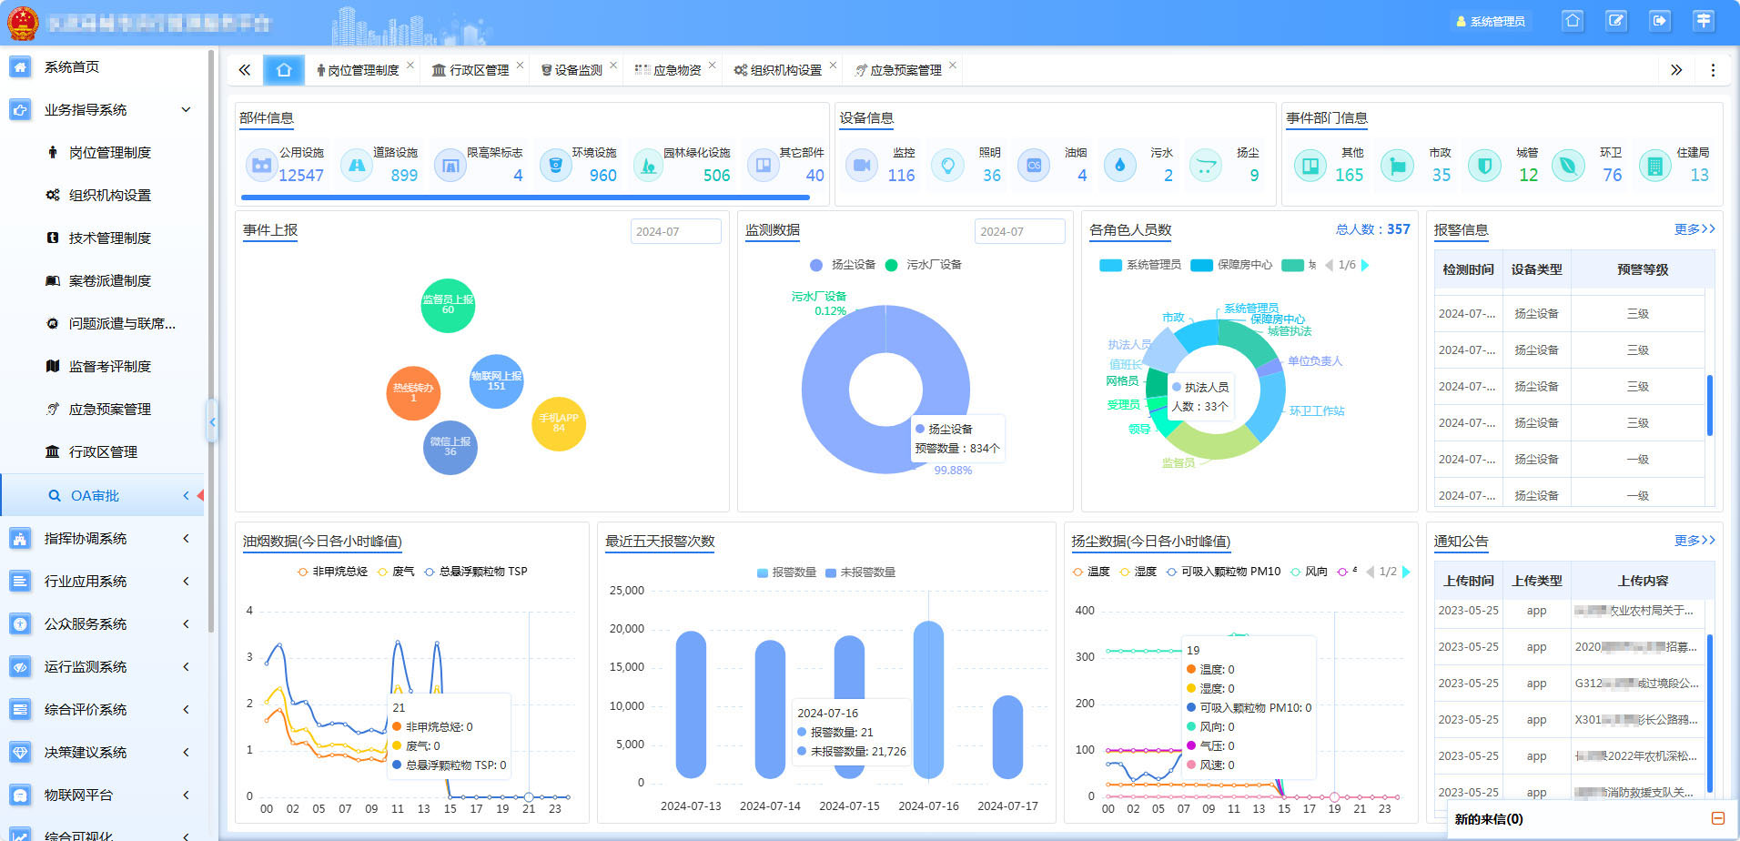Image resolution: width=1740 pixels, height=841 pixels.
Task: Click the 监控 camera device icon
Action: point(861,166)
